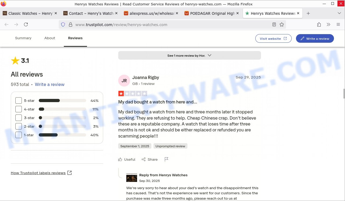Toggle reader view icon in address bar
This screenshot has height=201, width=345.
[x=274, y=24]
